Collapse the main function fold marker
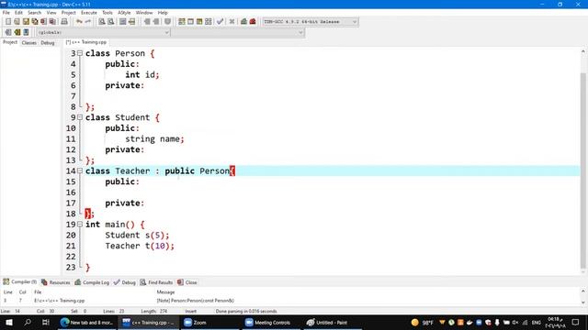The height and width of the screenshot is (330, 588). coord(80,225)
